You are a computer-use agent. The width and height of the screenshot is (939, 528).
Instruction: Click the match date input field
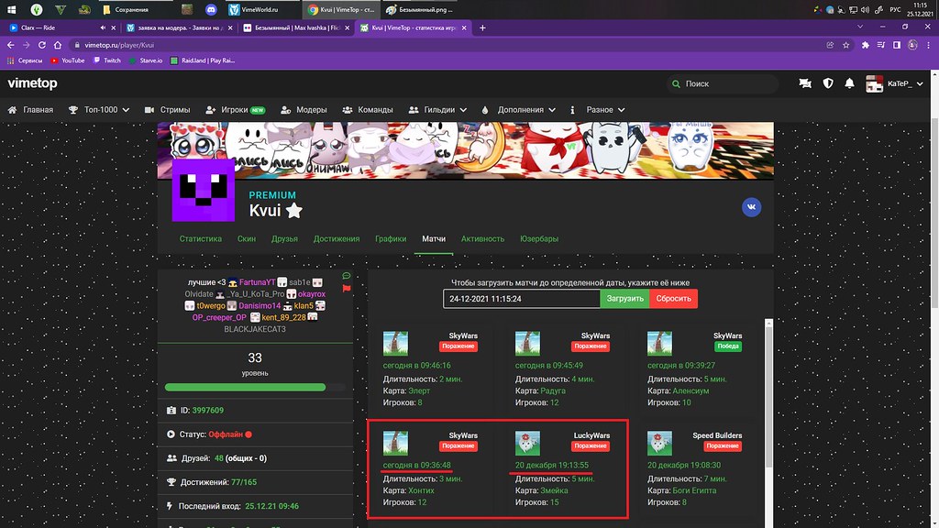521,299
